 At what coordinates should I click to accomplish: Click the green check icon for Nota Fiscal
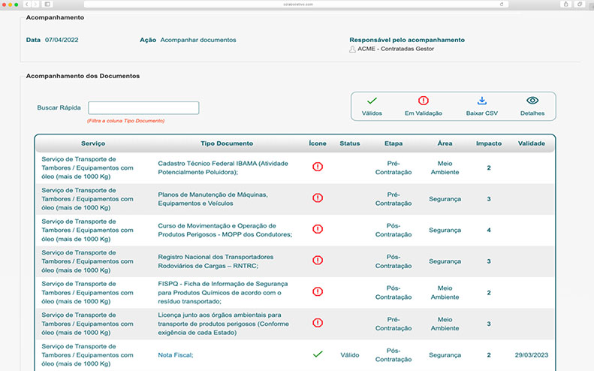pos(318,354)
